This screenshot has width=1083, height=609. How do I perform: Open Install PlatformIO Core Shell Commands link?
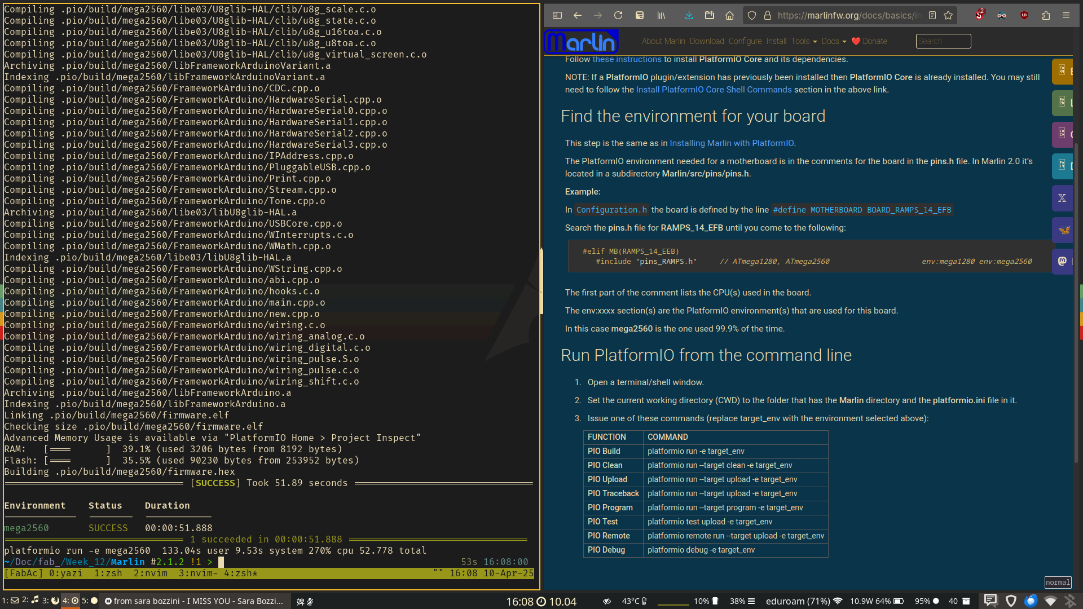[x=714, y=90]
